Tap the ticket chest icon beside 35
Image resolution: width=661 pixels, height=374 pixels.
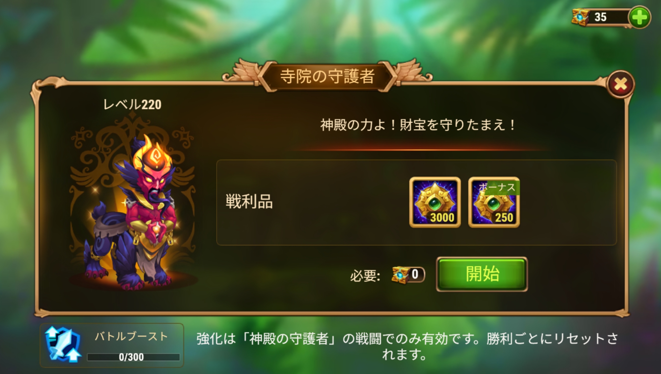click(x=580, y=17)
